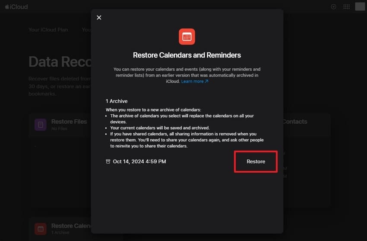Screen dimensions: 367x241
Task: Open the Learn more link
Action: pyautogui.click(x=194, y=81)
